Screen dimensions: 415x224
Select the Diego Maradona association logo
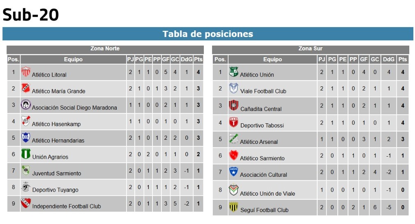point(25,104)
